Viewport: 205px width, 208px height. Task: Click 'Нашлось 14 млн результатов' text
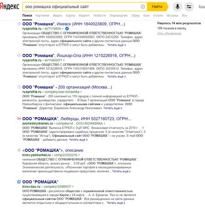(x=179, y=24)
